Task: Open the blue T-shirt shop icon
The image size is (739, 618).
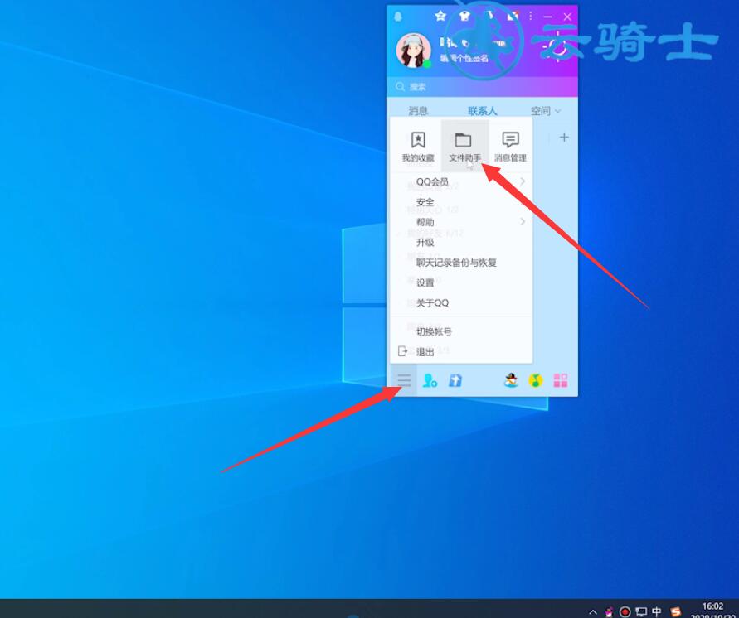Action: coord(455,380)
